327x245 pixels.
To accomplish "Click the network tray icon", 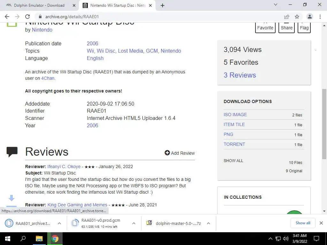I will pos(278,239).
